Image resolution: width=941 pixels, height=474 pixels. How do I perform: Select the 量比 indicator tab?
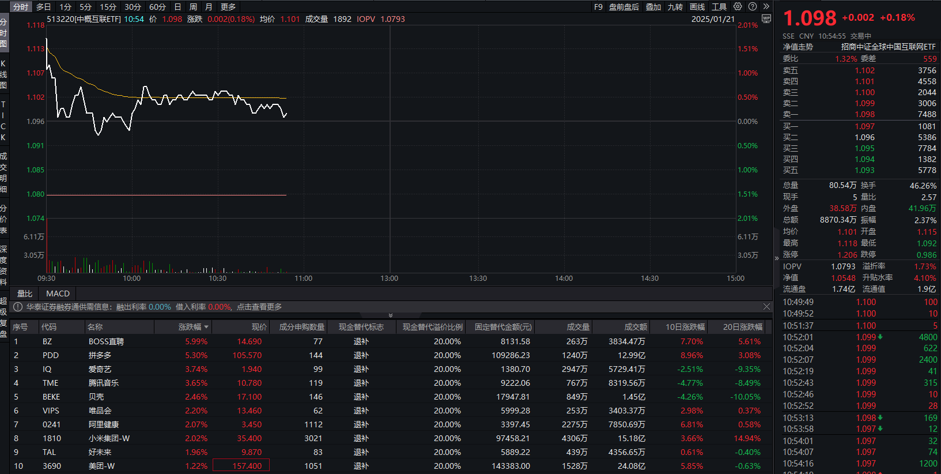[x=25, y=294]
